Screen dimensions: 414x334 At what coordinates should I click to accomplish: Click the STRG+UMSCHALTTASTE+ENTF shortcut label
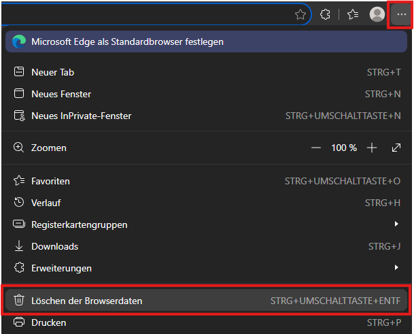[x=336, y=301]
